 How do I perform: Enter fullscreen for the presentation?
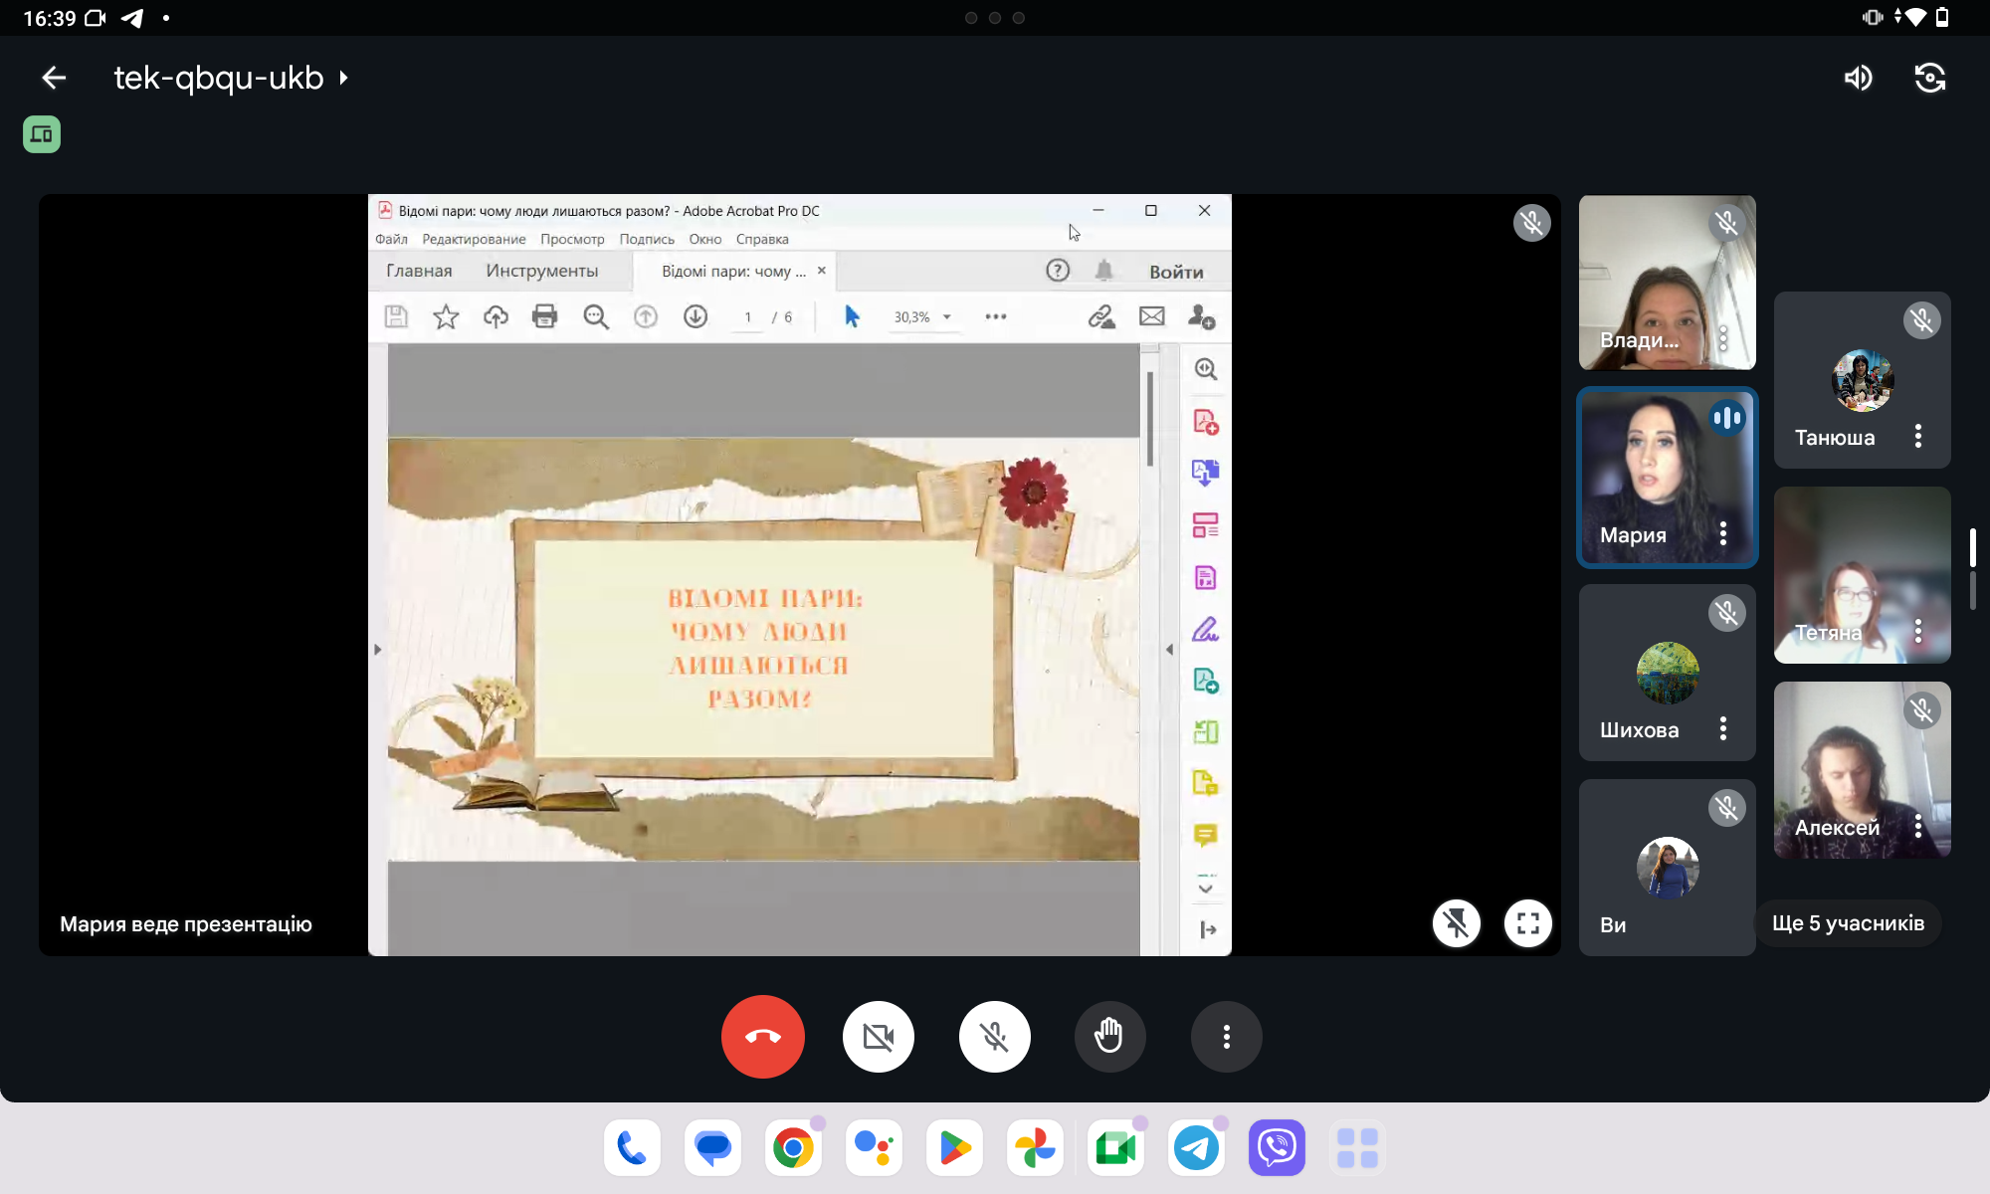tap(1527, 923)
